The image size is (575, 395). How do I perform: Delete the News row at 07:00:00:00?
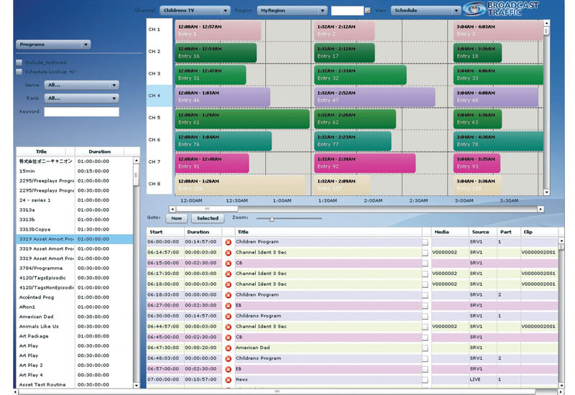tap(228, 381)
